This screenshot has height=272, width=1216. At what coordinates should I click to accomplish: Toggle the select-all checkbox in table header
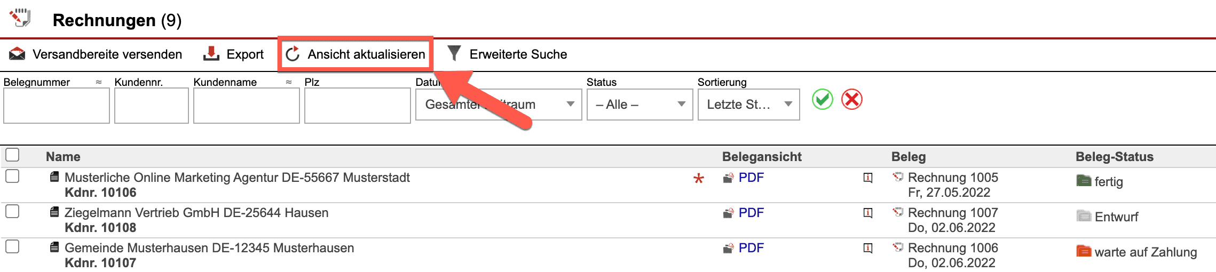(x=12, y=155)
